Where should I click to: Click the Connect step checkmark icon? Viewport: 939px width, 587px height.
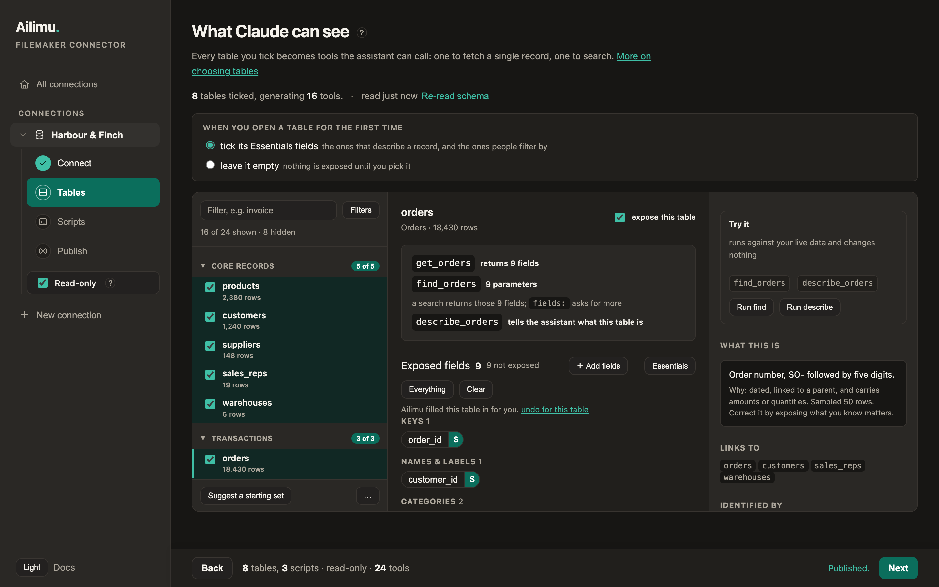(x=43, y=163)
